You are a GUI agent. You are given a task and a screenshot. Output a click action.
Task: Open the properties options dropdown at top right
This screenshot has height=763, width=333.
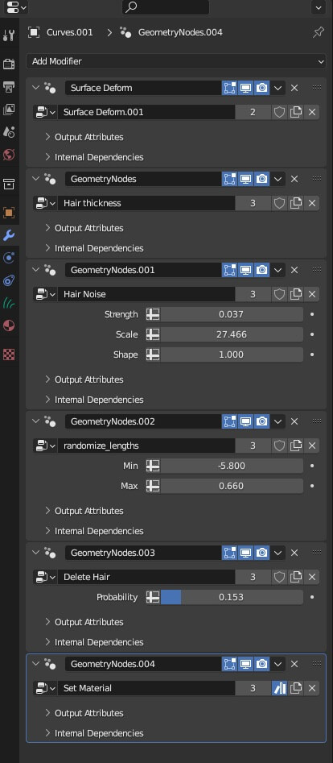point(318,7)
